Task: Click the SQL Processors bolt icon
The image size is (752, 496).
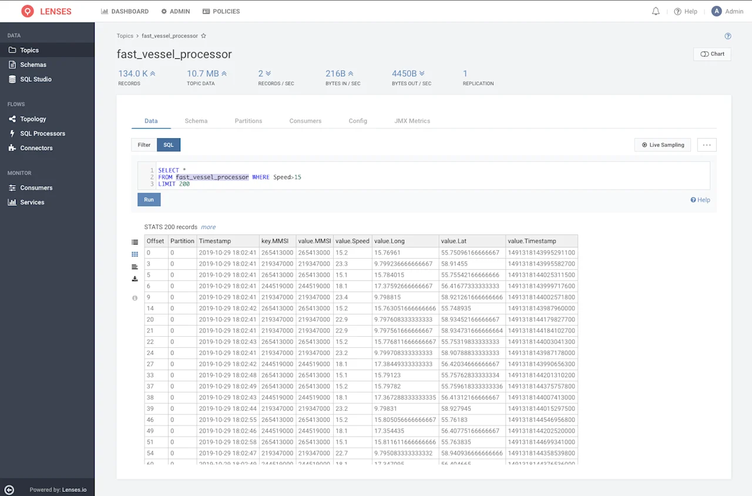Action: pyautogui.click(x=12, y=133)
